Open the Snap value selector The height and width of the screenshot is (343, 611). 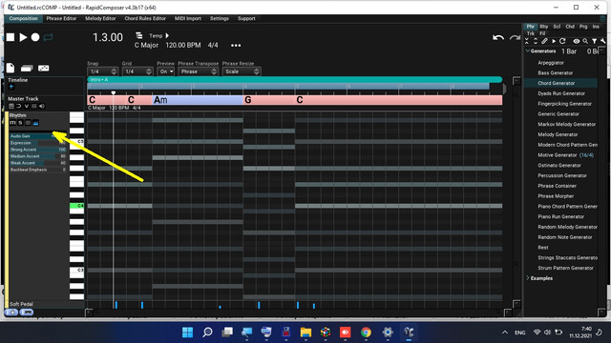pyautogui.click(x=102, y=71)
